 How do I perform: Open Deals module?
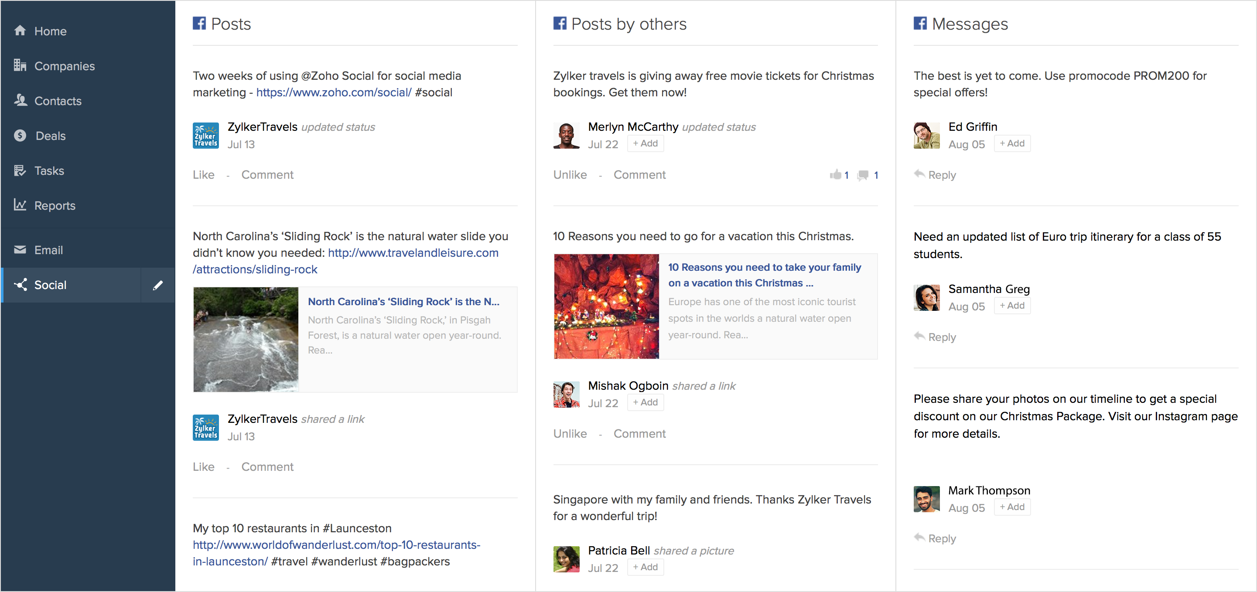point(88,136)
